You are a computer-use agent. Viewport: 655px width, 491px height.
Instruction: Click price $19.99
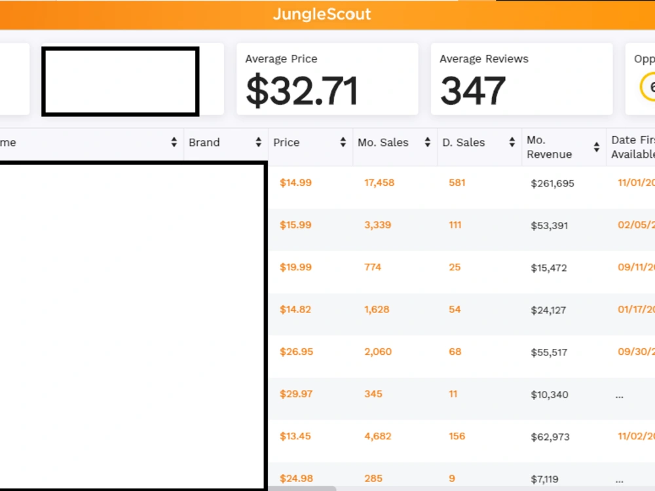[296, 267]
